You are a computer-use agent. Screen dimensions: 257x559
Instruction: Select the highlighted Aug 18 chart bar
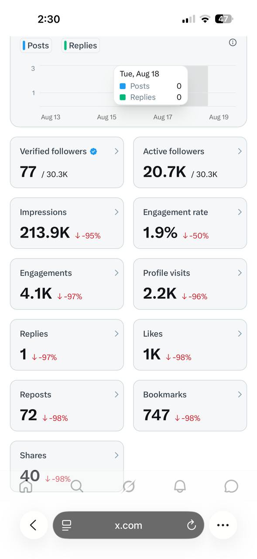pos(198,86)
